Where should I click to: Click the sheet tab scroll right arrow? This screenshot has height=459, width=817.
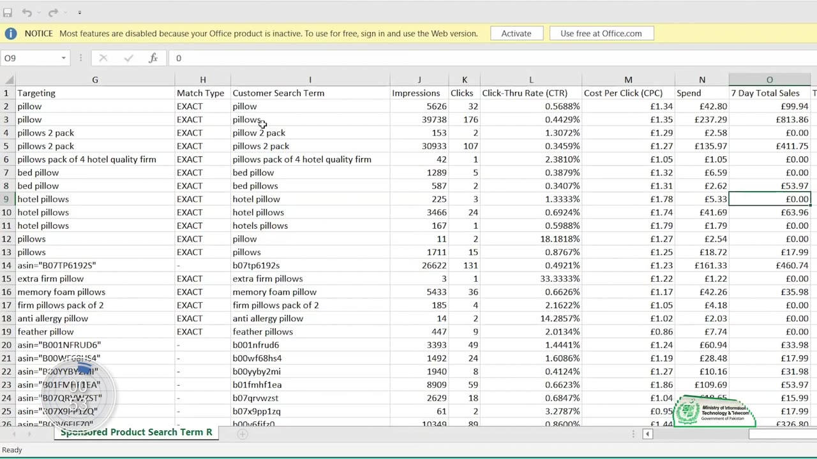pyautogui.click(x=30, y=433)
